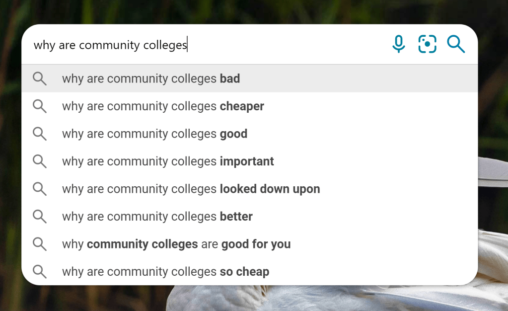Image resolution: width=508 pixels, height=311 pixels.
Task: Click the microphone voice search icon
Action: (398, 44)
